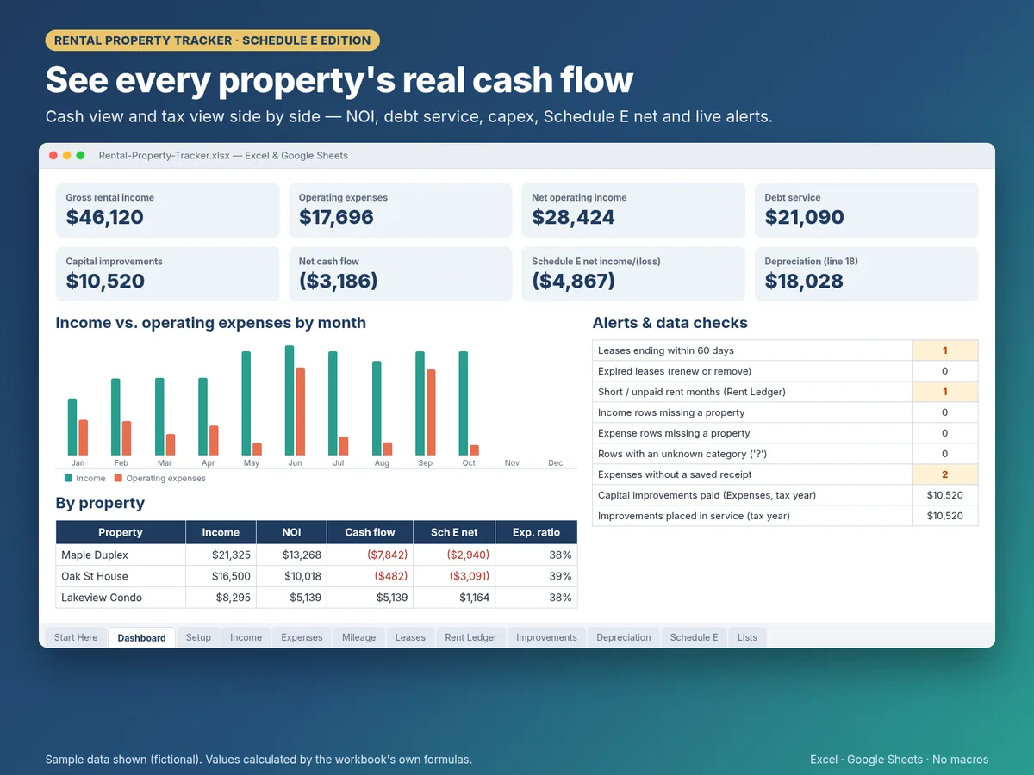The width and height of the screenshot is (1034, 775).
Task: Select the Depreciation (line 18) card
Action: [866, 274]
